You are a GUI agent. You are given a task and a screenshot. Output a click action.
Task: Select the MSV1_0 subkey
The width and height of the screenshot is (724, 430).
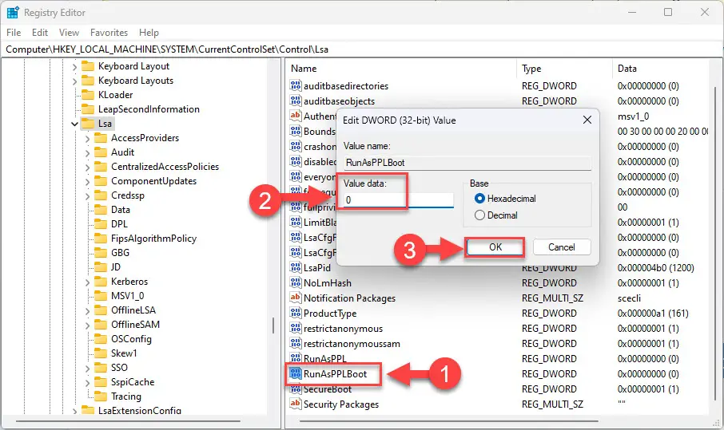tap(127, 296)
